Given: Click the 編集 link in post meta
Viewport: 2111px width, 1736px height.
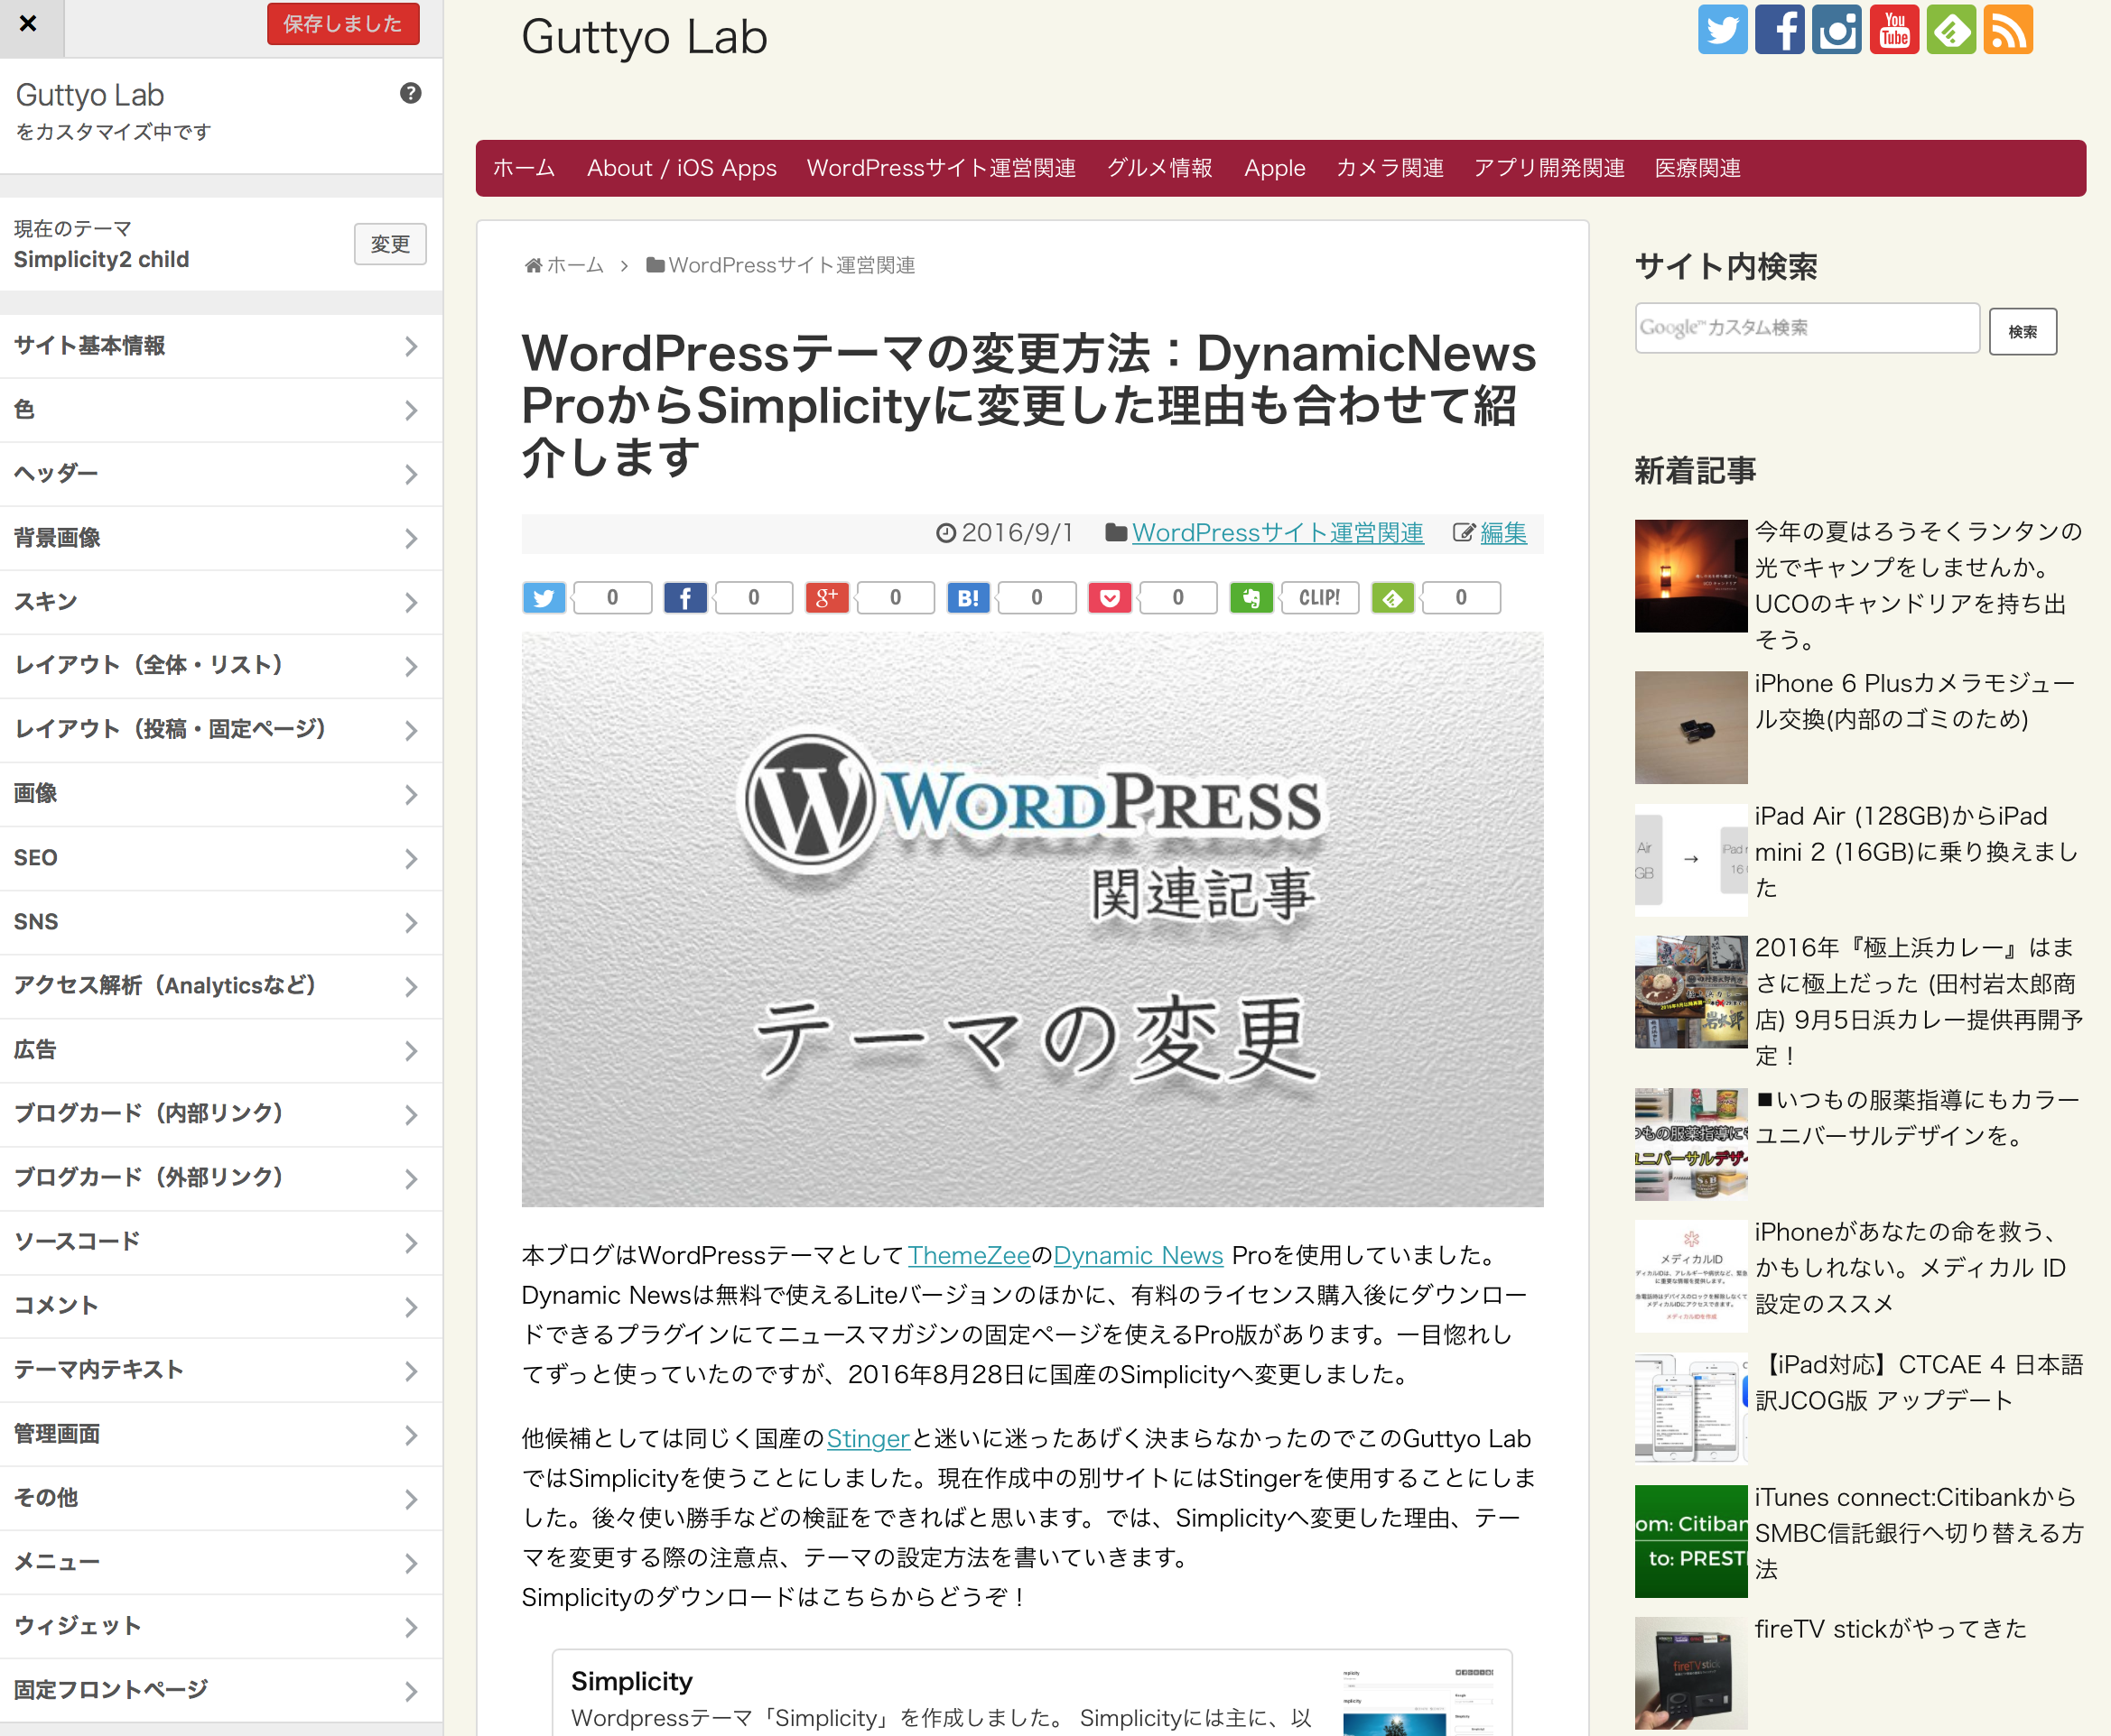Looking at the screenshot, I should click(x=1503, y=533).
